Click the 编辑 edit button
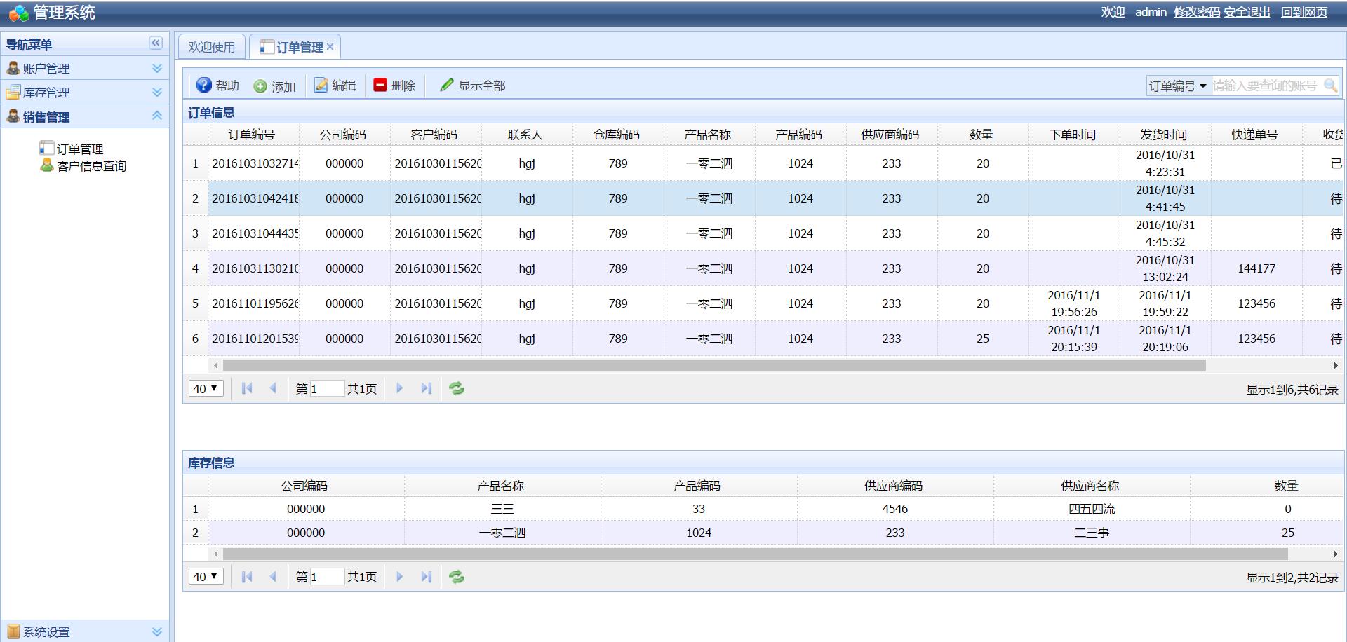Viewport: 1347px width, 642px height. coord(335,86)
